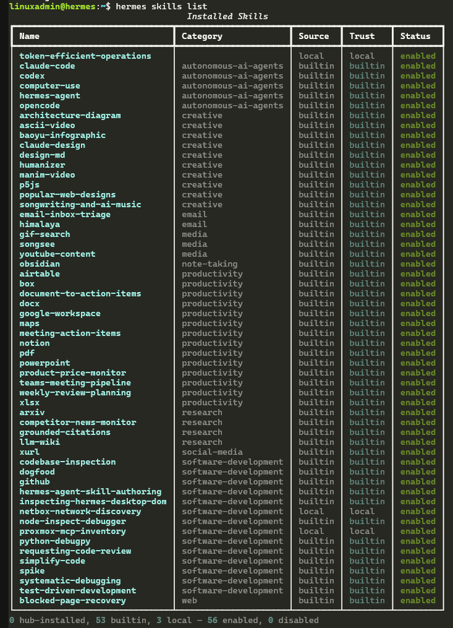Click the proxmox-mcp-inventory skill name

click(72, 531)
